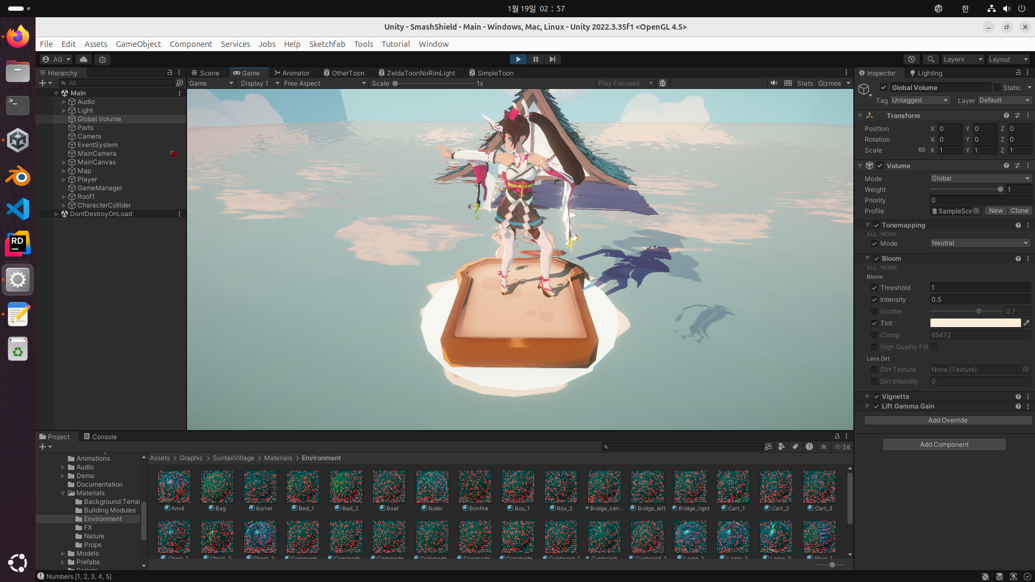Open Unity Hub dock icon

pos(18,141)
